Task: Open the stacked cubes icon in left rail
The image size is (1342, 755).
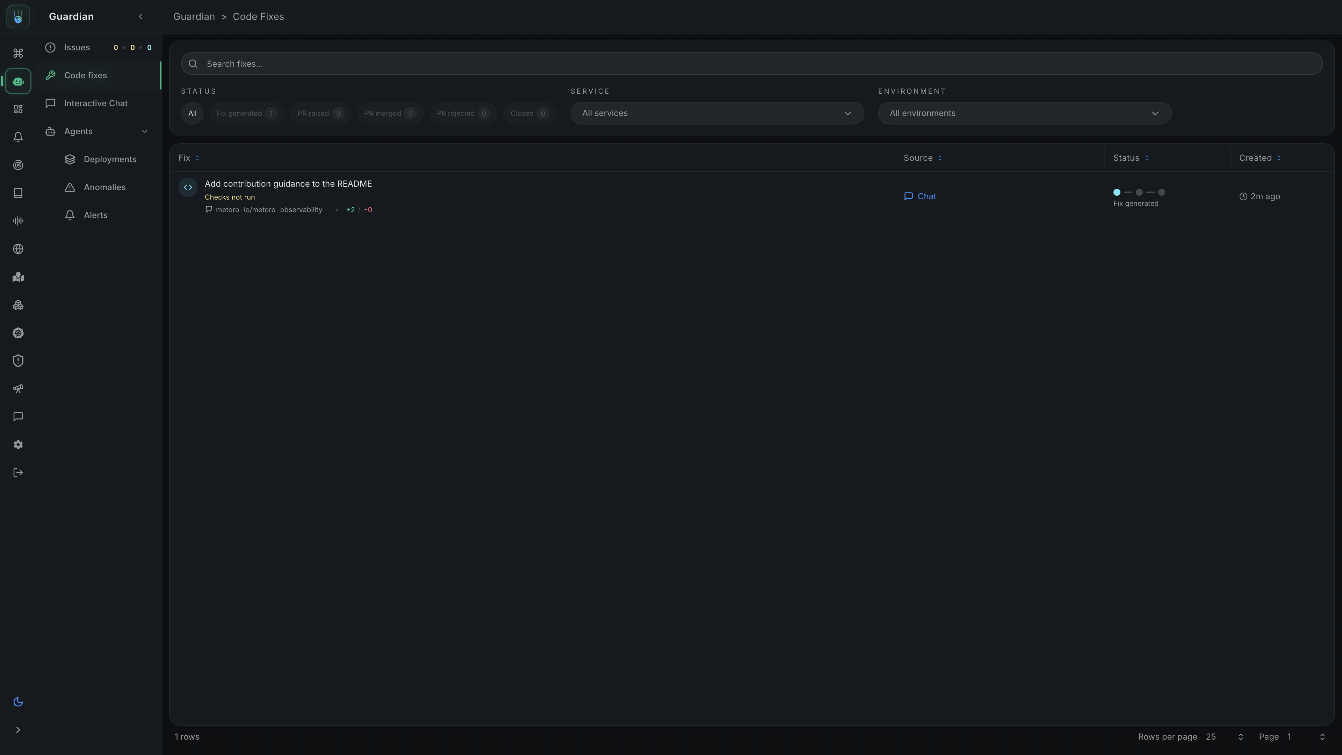Action: (x=18, y=305)
